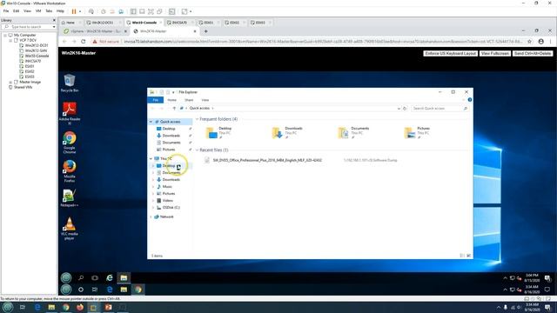
Task: Expand Master Image node in Library
Action: pos(10,82)
